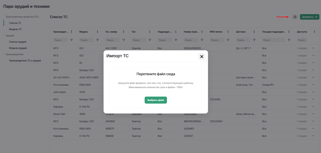The width and height of the screenshot is (321, 153).
Task: Open the row actions menu for МТЗ 82.1
Action: pos(313,48)
